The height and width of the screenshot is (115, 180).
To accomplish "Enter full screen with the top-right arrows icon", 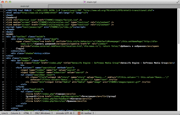I will (178, 2).
